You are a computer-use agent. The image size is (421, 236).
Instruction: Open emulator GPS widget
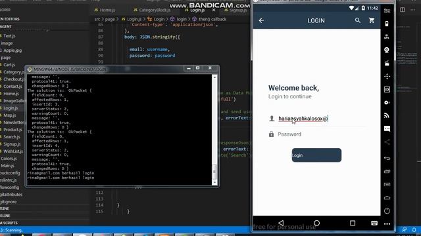pyautogui.click(x=387, y=37)
